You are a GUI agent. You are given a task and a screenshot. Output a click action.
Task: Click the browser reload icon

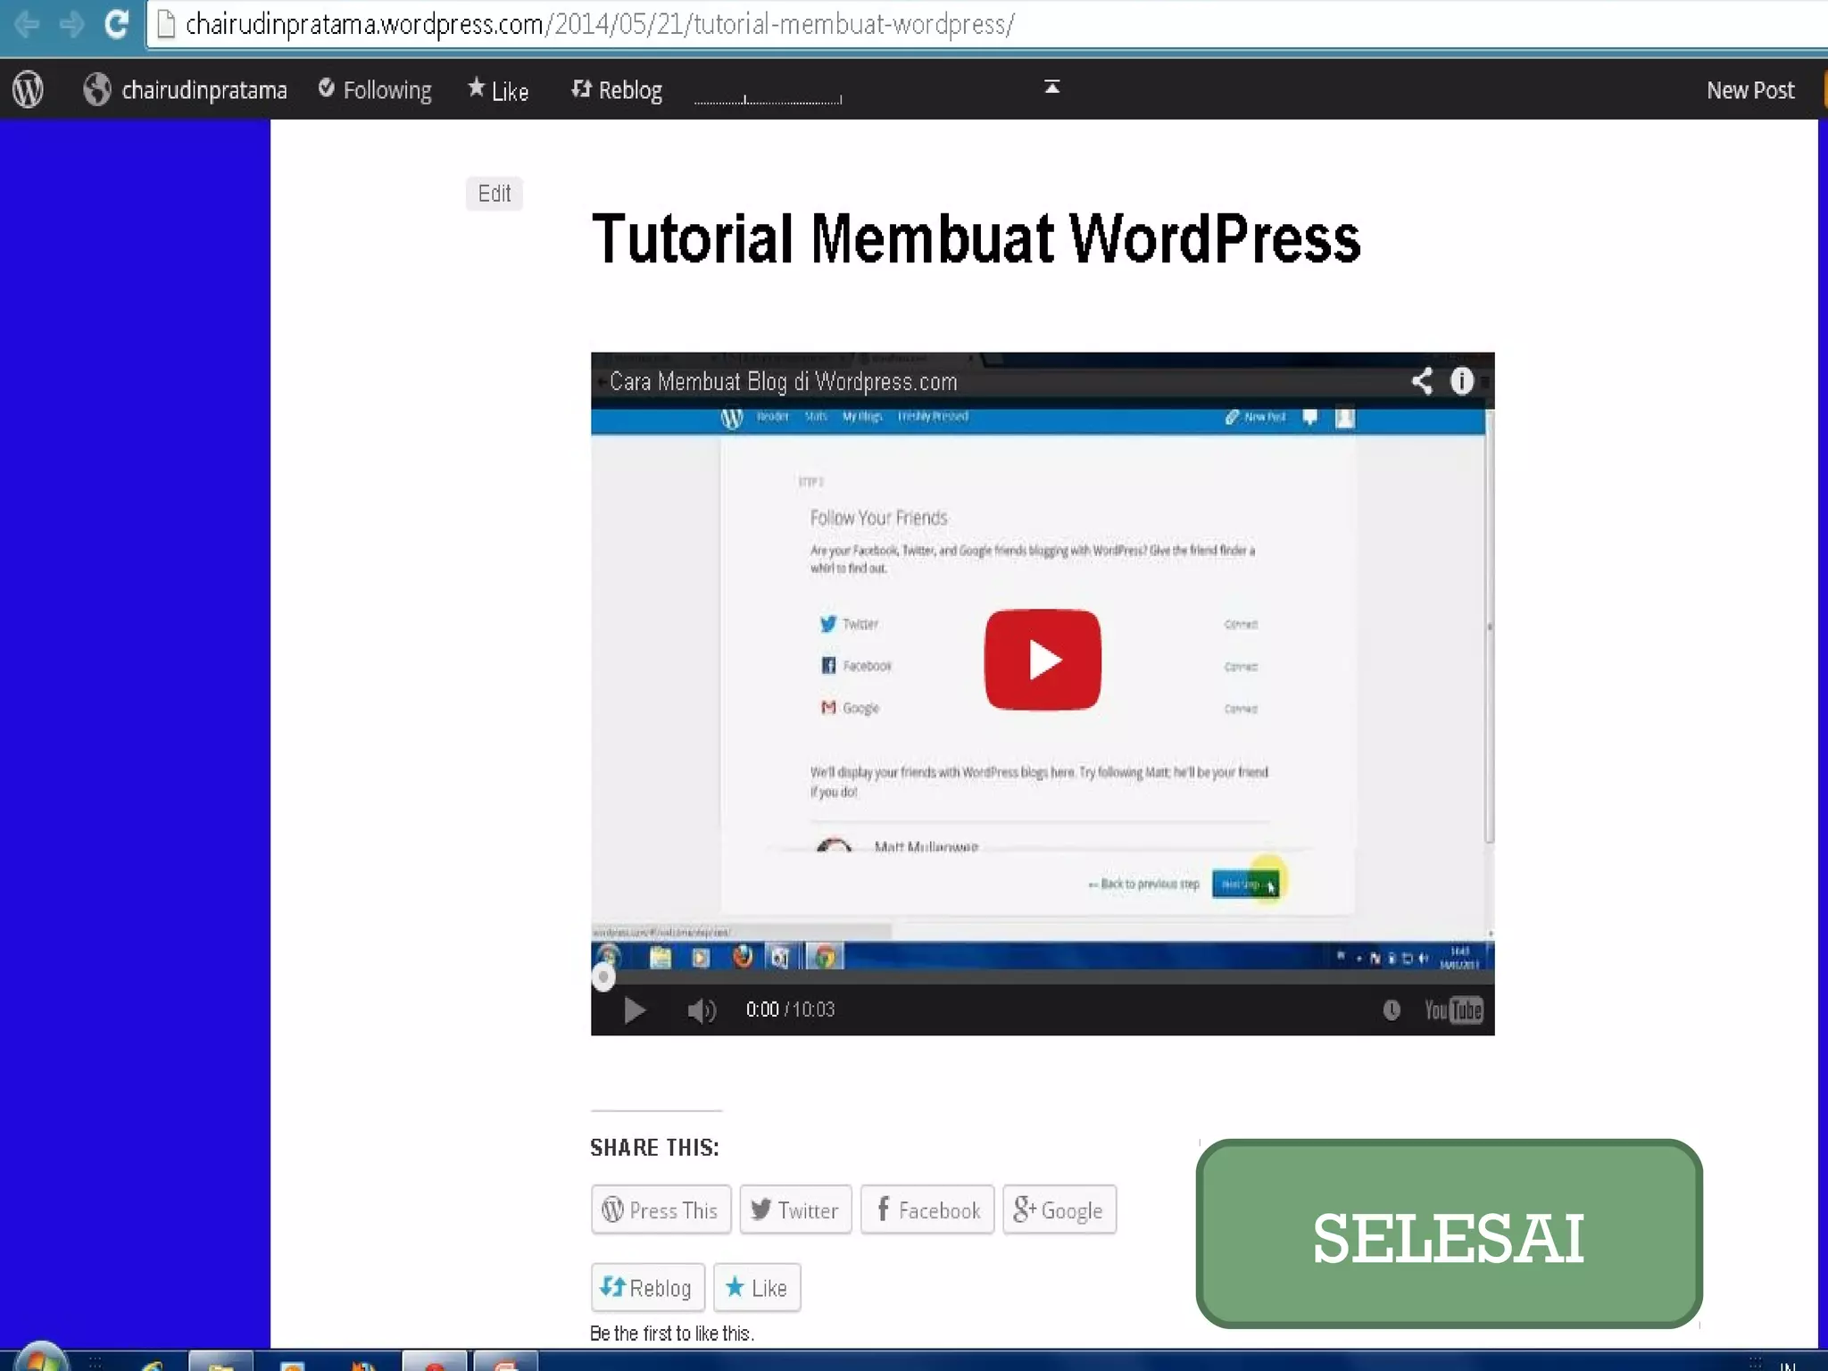pyautogui.click(x=116, y=24)
